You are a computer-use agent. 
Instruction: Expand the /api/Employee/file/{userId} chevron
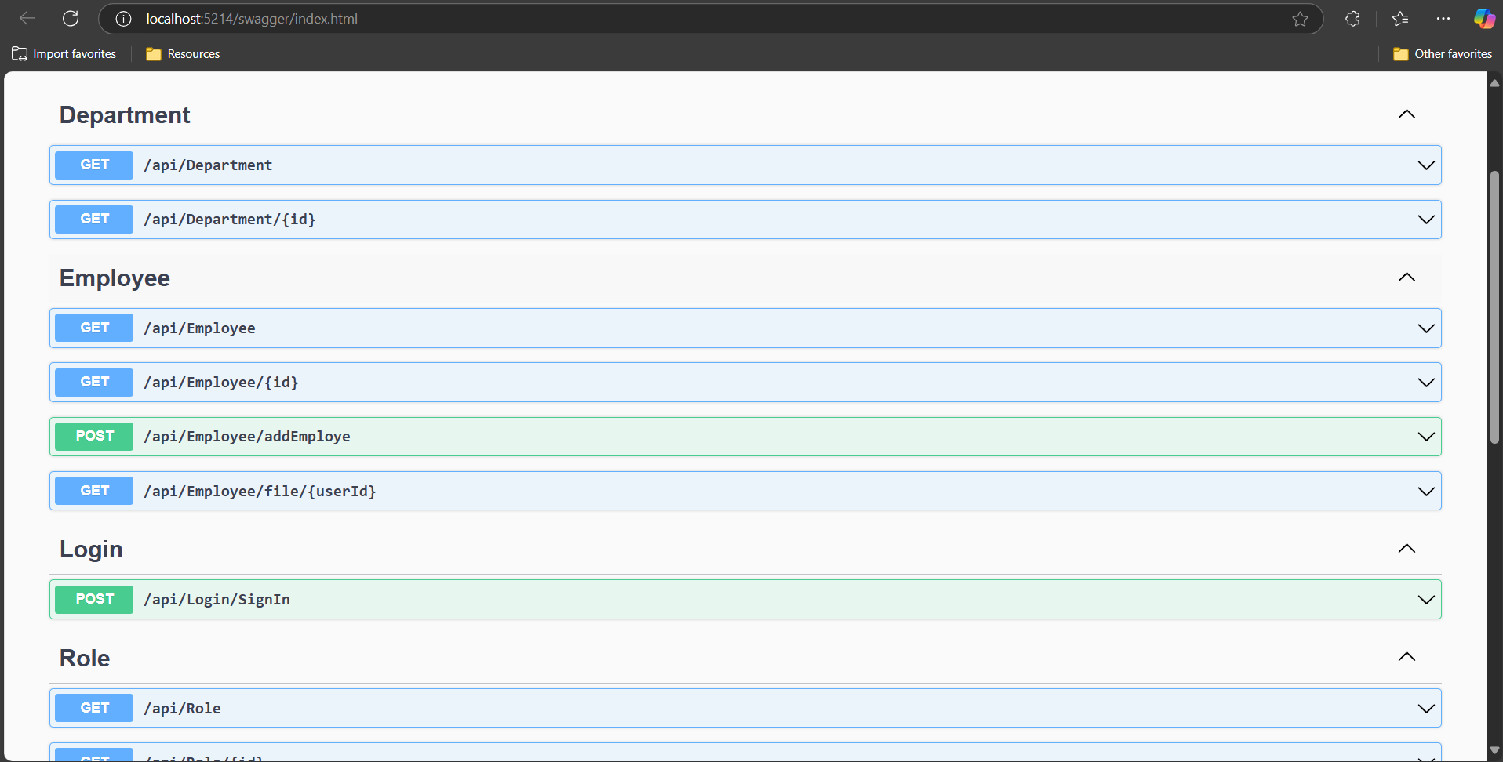coord(1426,492)
